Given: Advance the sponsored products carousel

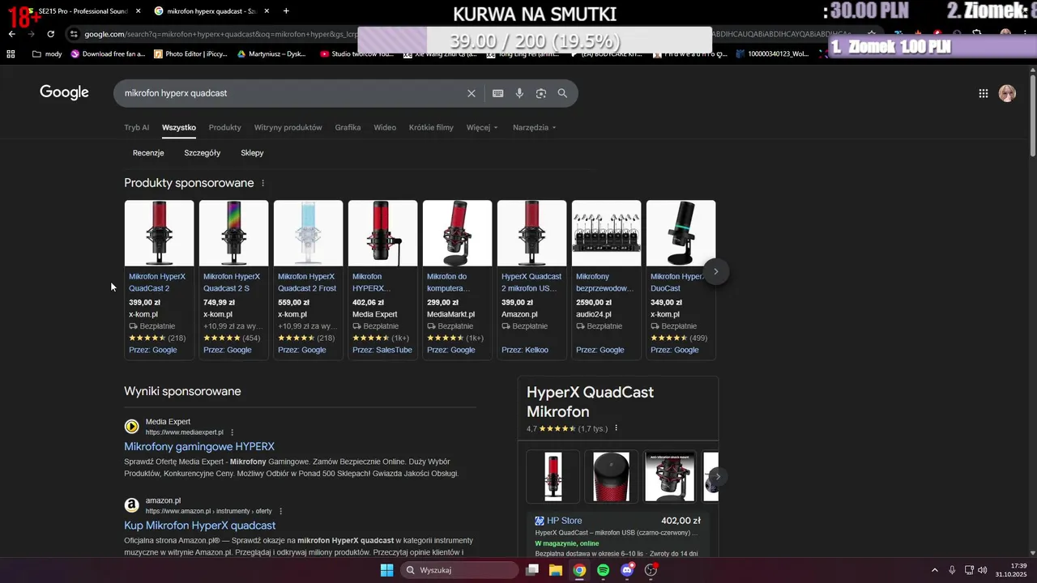Looking at the screenshot, I should tap(715, 271).
